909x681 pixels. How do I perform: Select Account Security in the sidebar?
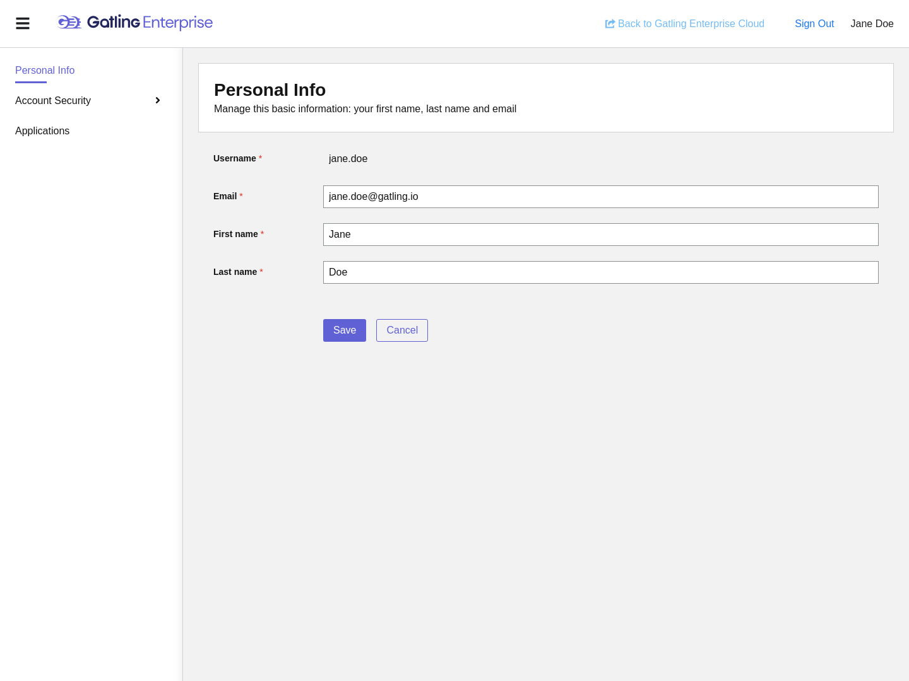53,101
